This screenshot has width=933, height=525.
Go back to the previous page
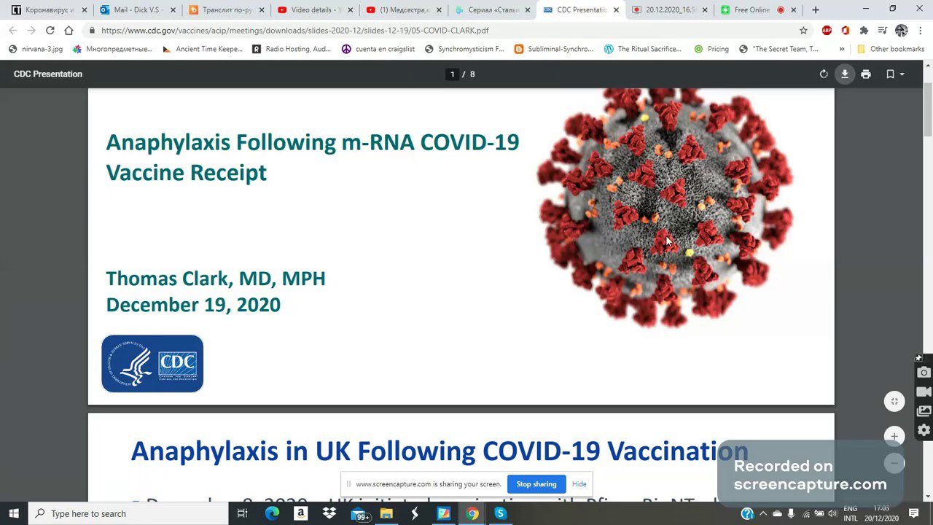(x=12, y=30)
